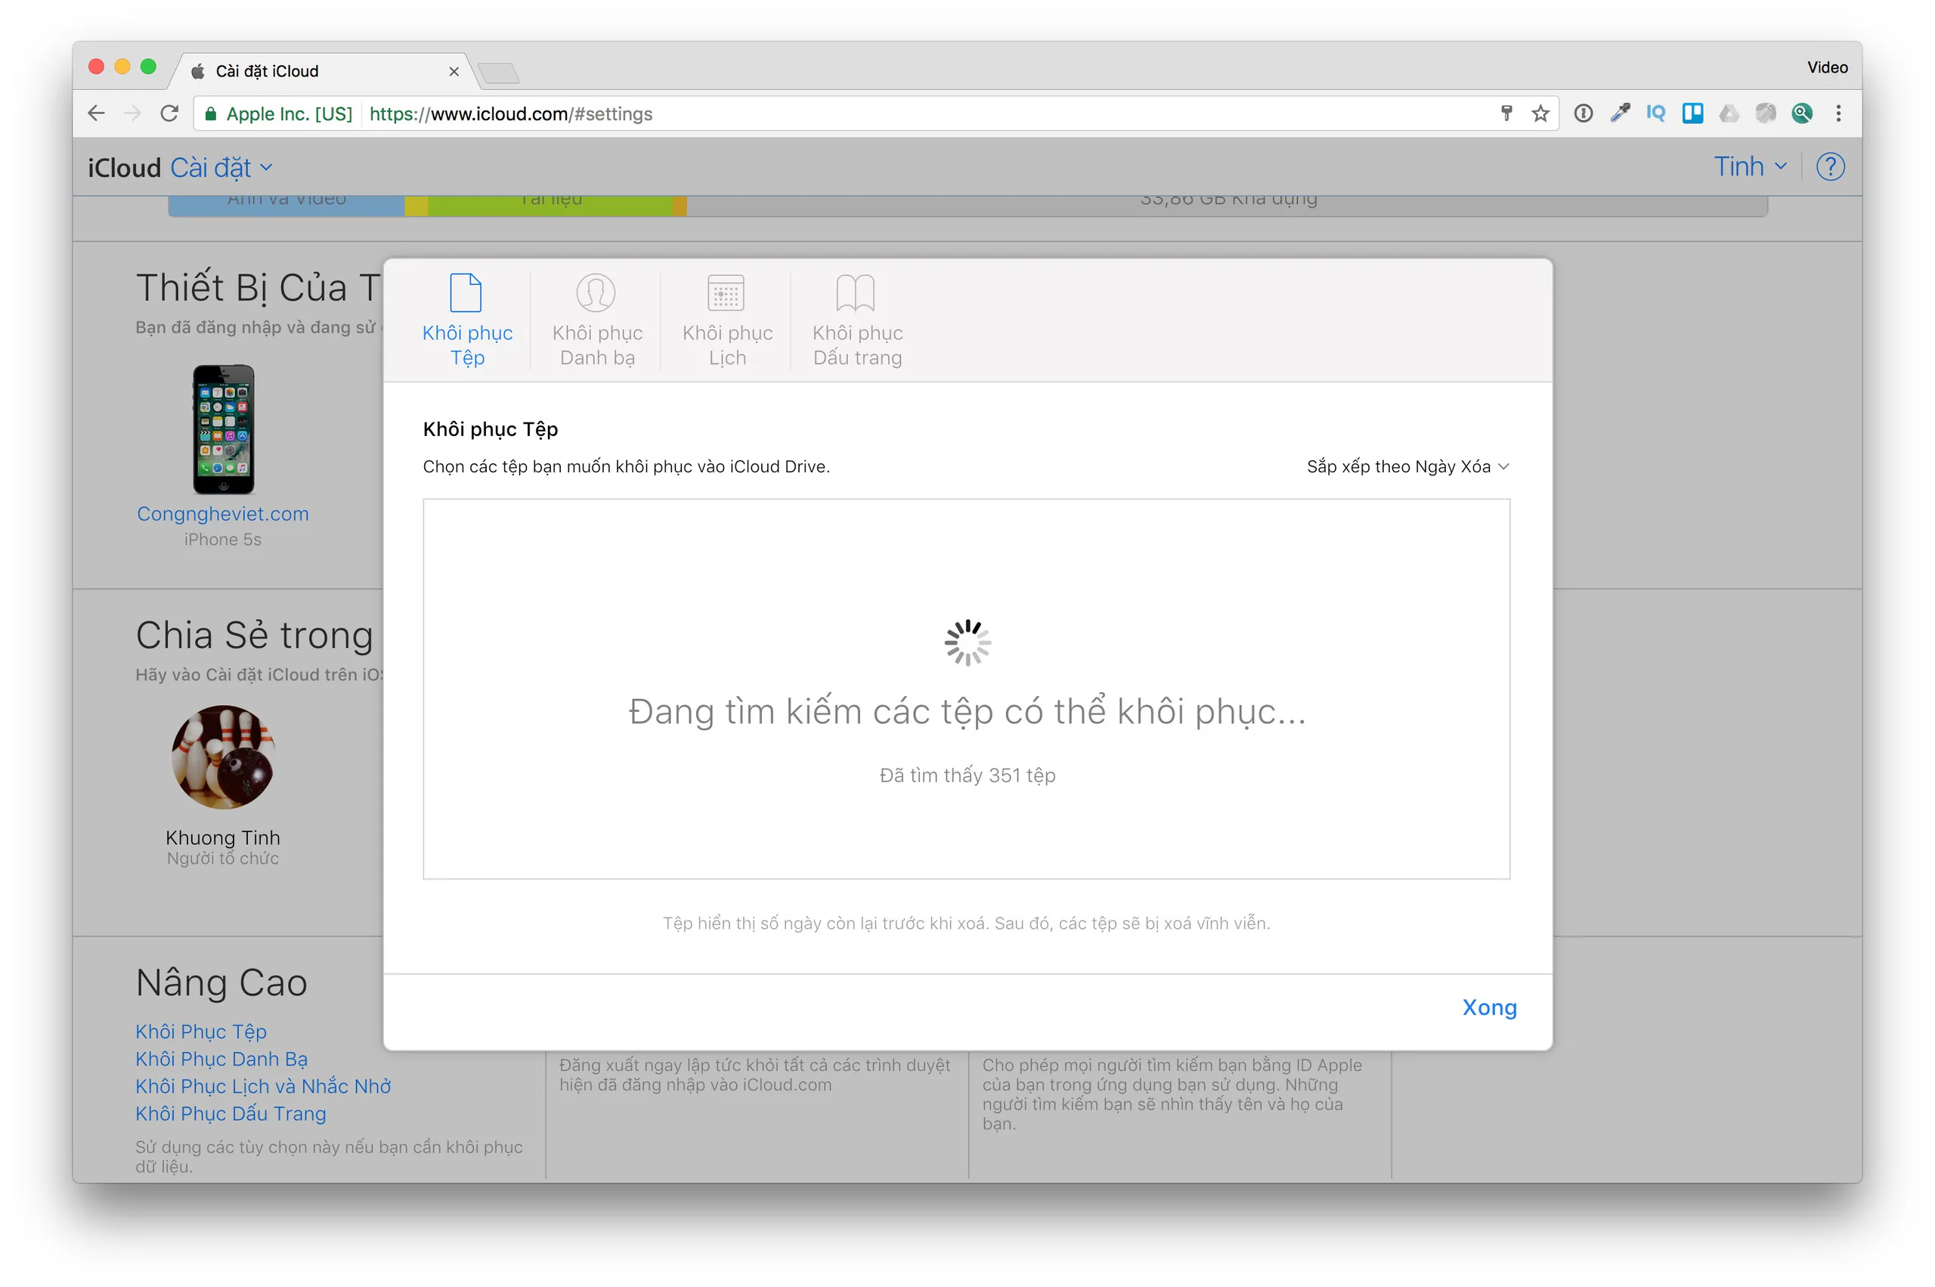Click the Khôi phục Tệp heading
Screen dimensions: 1935x1287
pos(490,429)
